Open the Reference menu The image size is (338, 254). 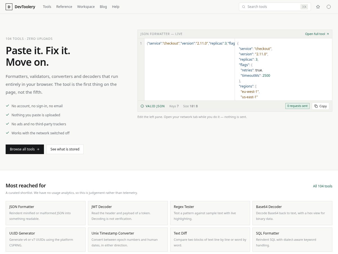tap(64, 7)
